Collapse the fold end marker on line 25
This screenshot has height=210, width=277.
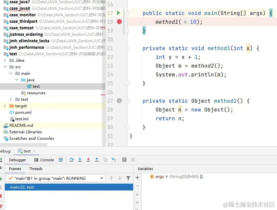click(127, 83)
